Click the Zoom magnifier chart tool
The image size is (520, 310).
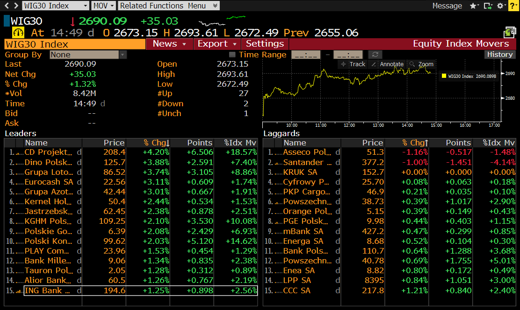pyautogui.click(x=421, y=64)
